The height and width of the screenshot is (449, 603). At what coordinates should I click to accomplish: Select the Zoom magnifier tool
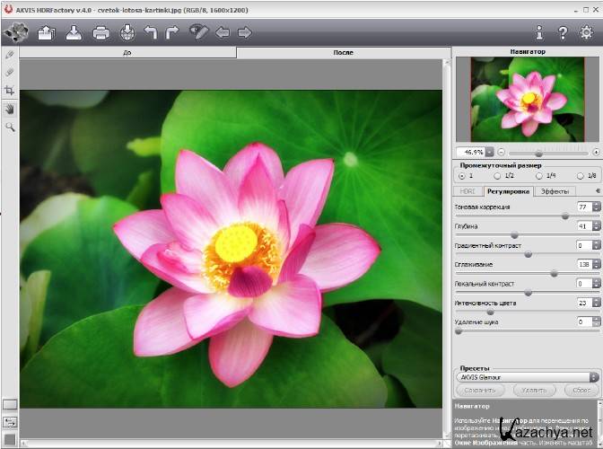coord(10,127)
